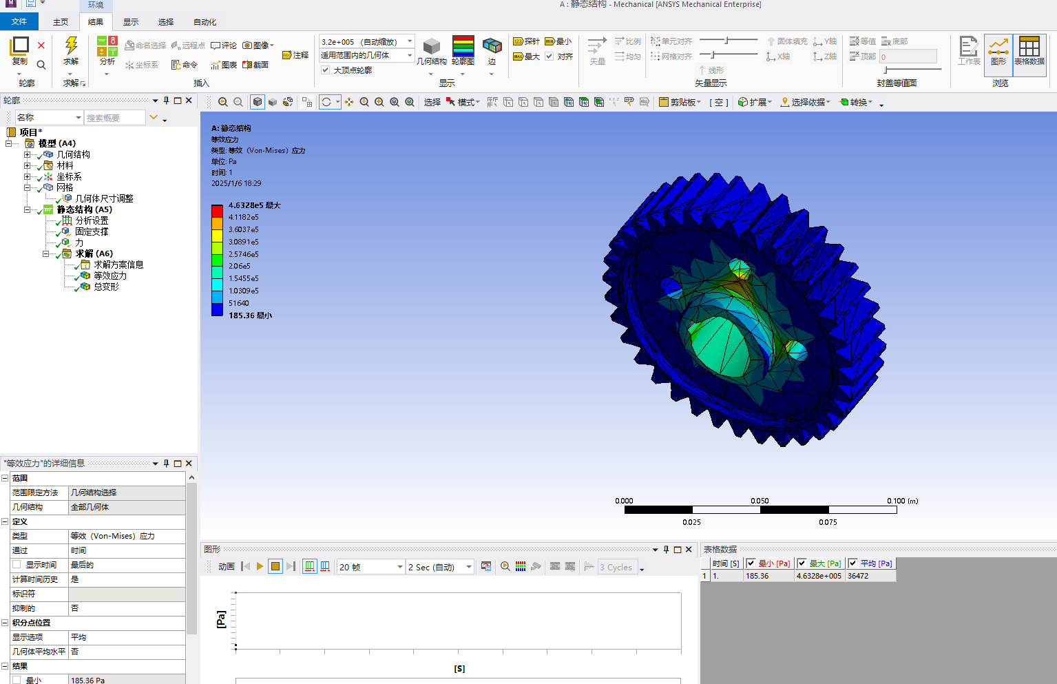1057x684 pixels.
Task: Click the 复制 (Duplicate) icon in ribbon
Action: click(x=20, y=45)
